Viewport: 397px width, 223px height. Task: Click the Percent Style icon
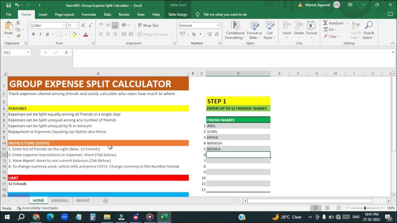193,34
